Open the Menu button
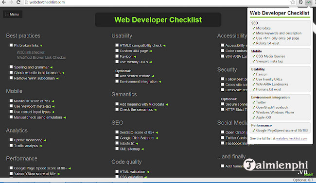 13,14
